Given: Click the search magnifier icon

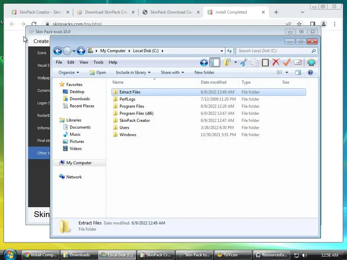Looking at the screenshot, I should [313, 51].
